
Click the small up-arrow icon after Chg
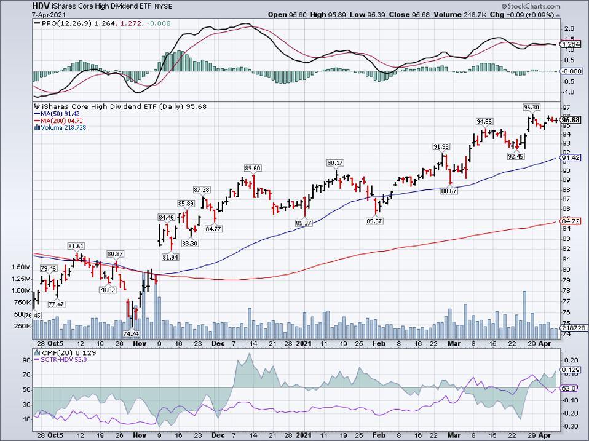558,15
